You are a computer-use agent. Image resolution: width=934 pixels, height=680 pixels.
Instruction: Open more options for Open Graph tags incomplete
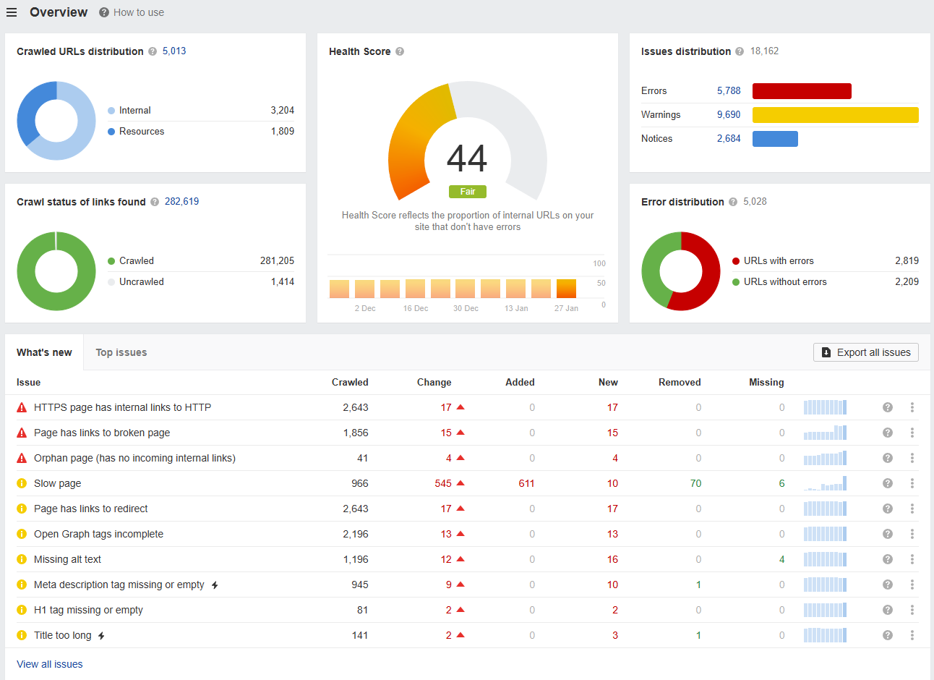click(x=912, y=534)
